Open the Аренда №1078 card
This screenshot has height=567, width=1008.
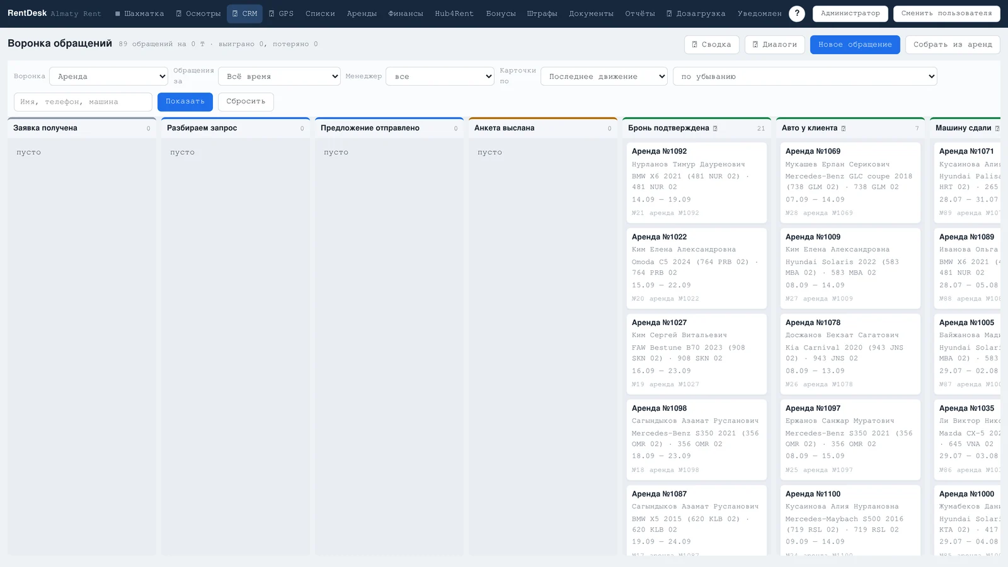[850, 354]
